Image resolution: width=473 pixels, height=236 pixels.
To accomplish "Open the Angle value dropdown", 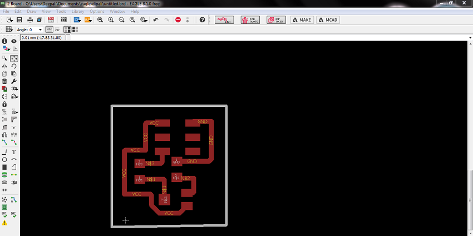I will (x=40, y=29).
